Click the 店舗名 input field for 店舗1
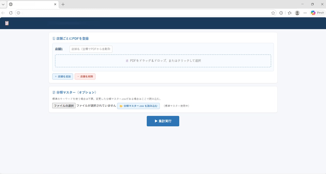 pos(91,49)
